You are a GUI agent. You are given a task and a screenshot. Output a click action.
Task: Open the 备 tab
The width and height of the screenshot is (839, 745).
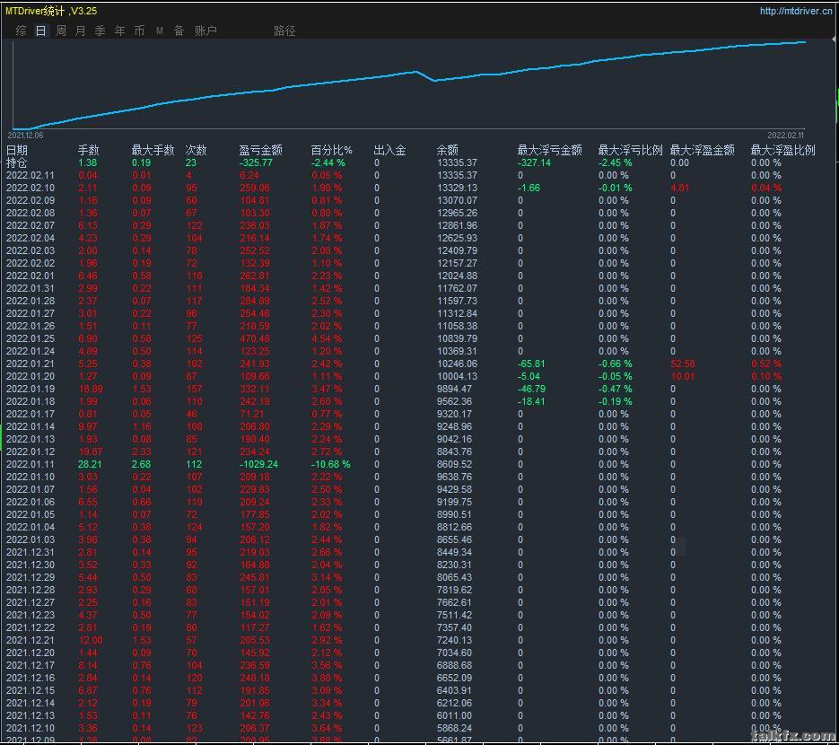[179, 31]
